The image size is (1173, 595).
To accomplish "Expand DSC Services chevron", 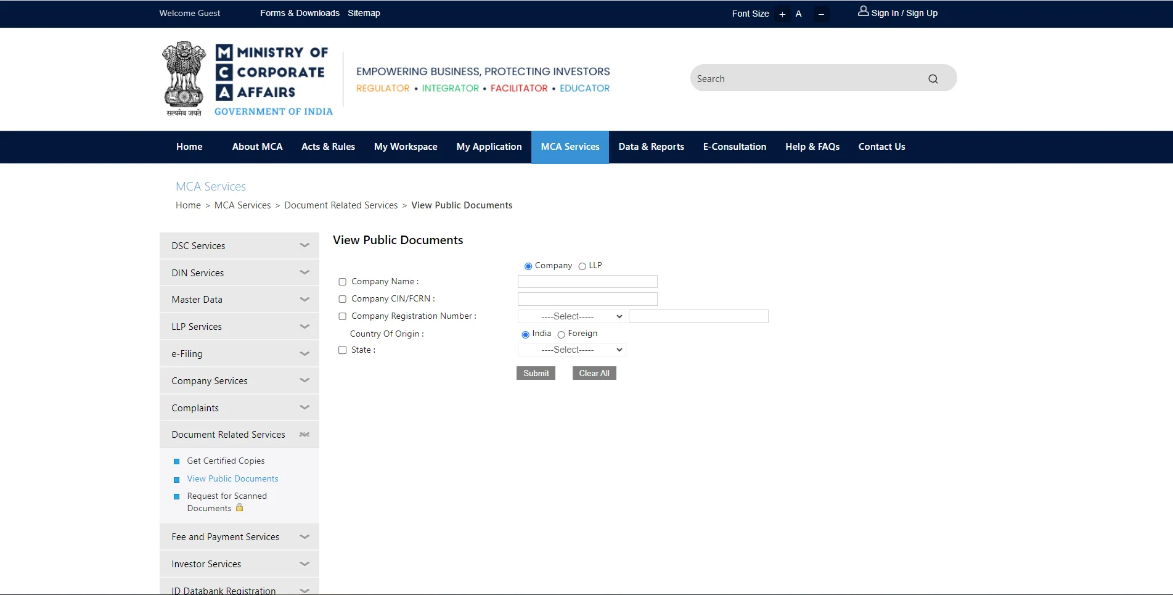I will tap(304, 245).
